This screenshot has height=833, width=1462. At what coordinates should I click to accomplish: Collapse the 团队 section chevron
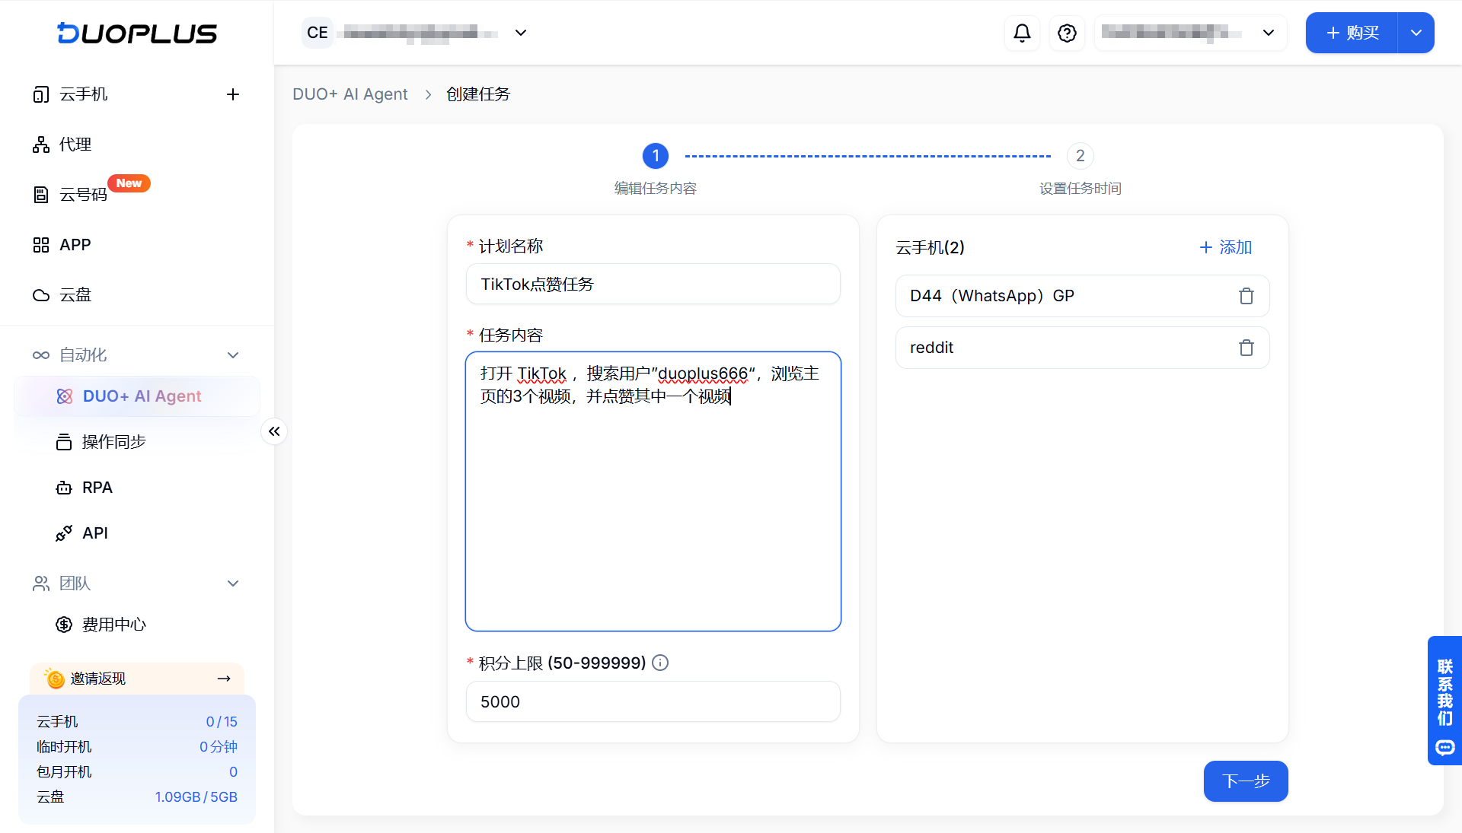pyautogui.click(x=233, y=583)
